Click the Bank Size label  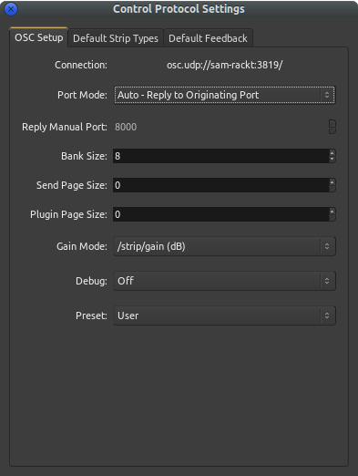84,156
